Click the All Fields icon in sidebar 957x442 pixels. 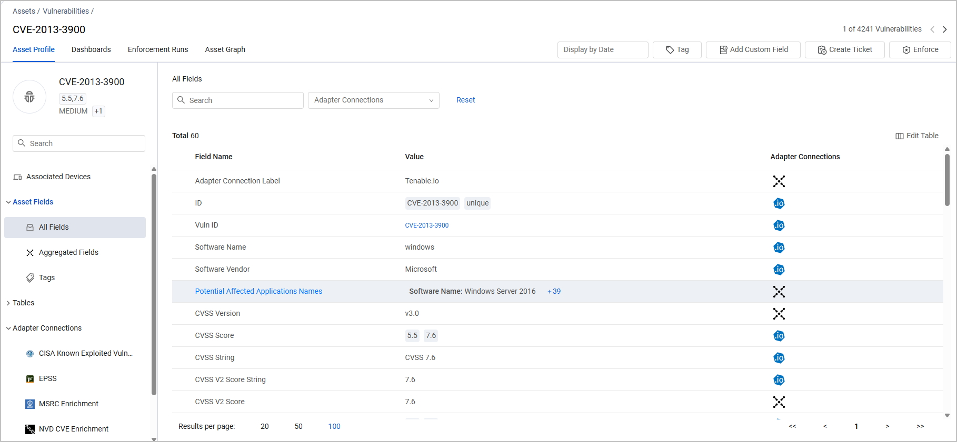[x=30, y=228]
